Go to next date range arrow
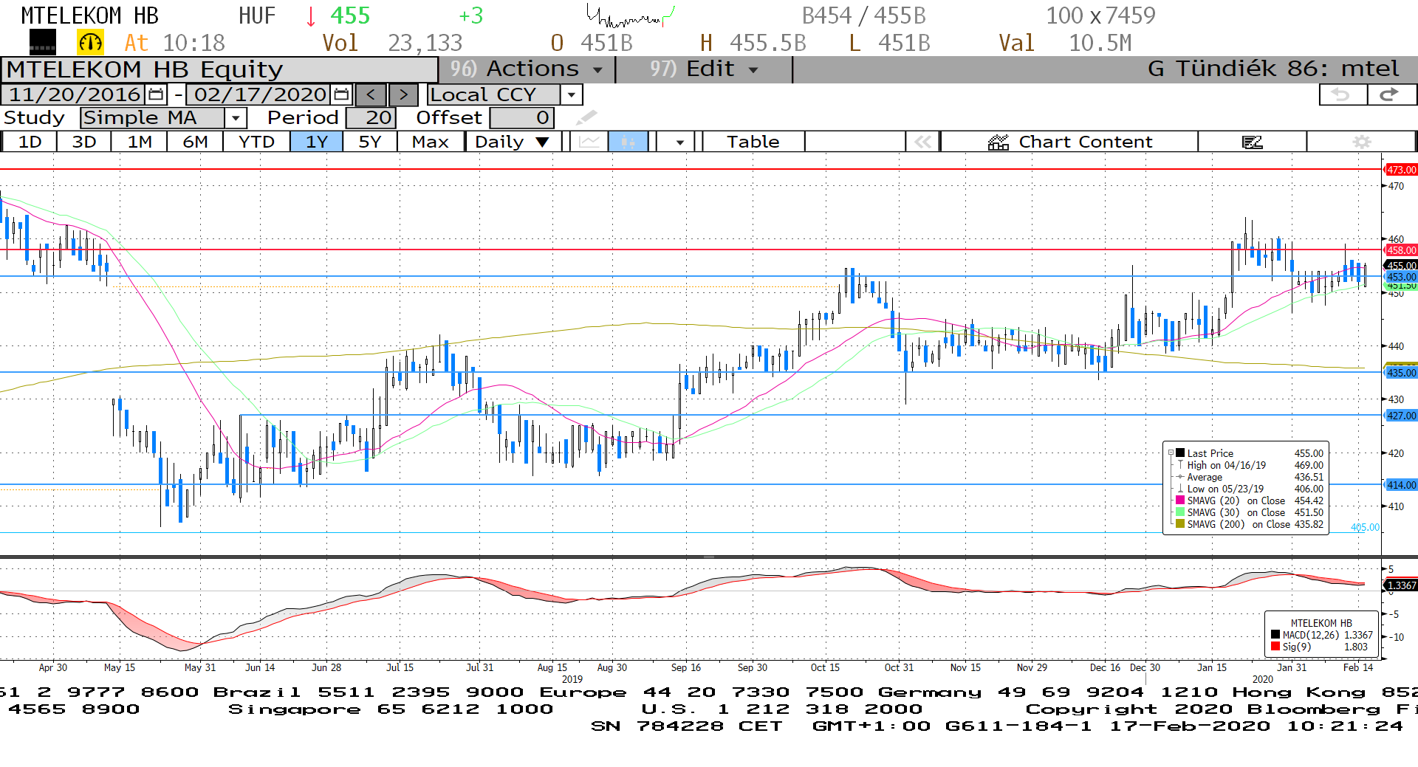Image resolution: width=1418 pixels, height=767 pixels. (x=403, y=94)
